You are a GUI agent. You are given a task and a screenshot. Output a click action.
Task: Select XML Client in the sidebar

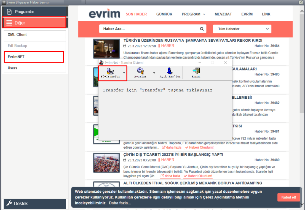click(x=17, y=35)
